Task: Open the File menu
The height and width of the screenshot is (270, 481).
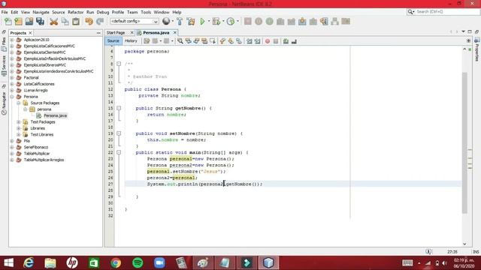Action: [x=5, y=12]
